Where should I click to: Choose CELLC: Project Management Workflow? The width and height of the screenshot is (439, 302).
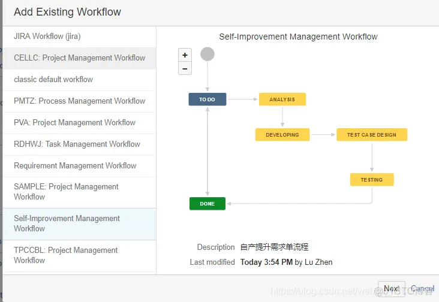(80, 58)
